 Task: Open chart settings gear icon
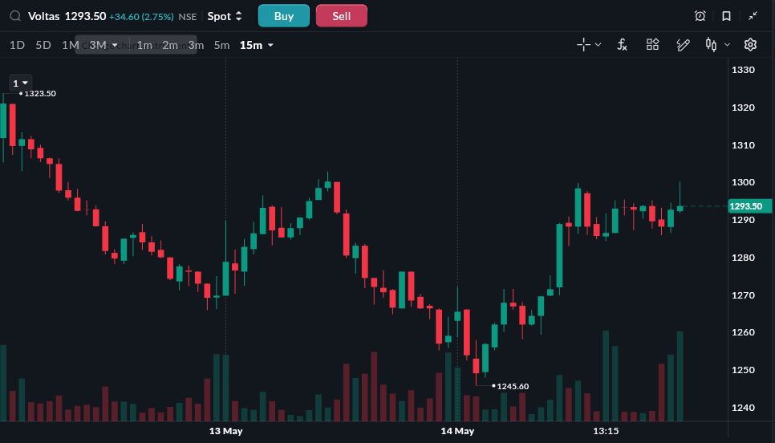pyautogui.click(x=750, y=44)
